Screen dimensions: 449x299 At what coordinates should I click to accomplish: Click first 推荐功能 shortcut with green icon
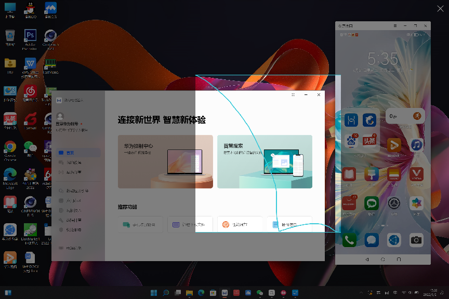coord(140,225)
